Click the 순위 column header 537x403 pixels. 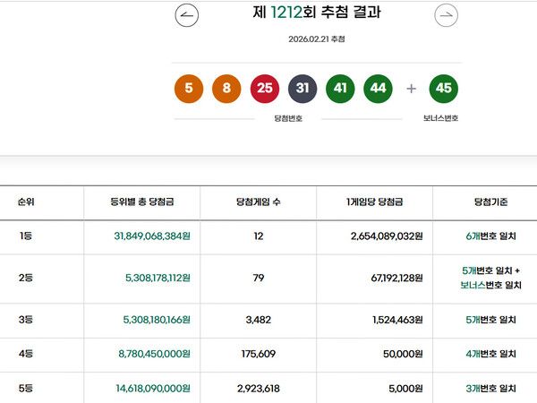(26, 201)
